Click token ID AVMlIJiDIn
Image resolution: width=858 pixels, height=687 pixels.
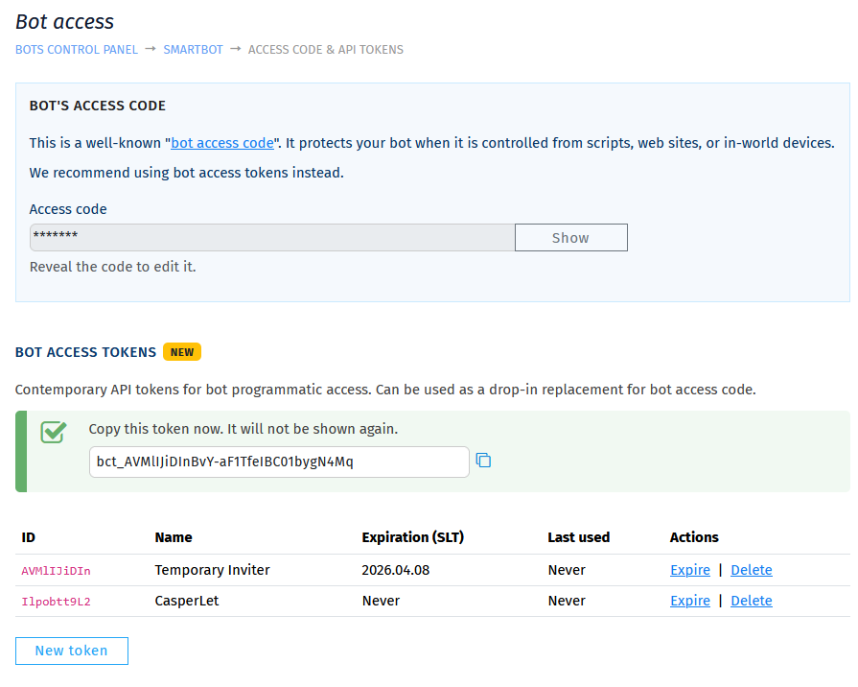point(56,571)
